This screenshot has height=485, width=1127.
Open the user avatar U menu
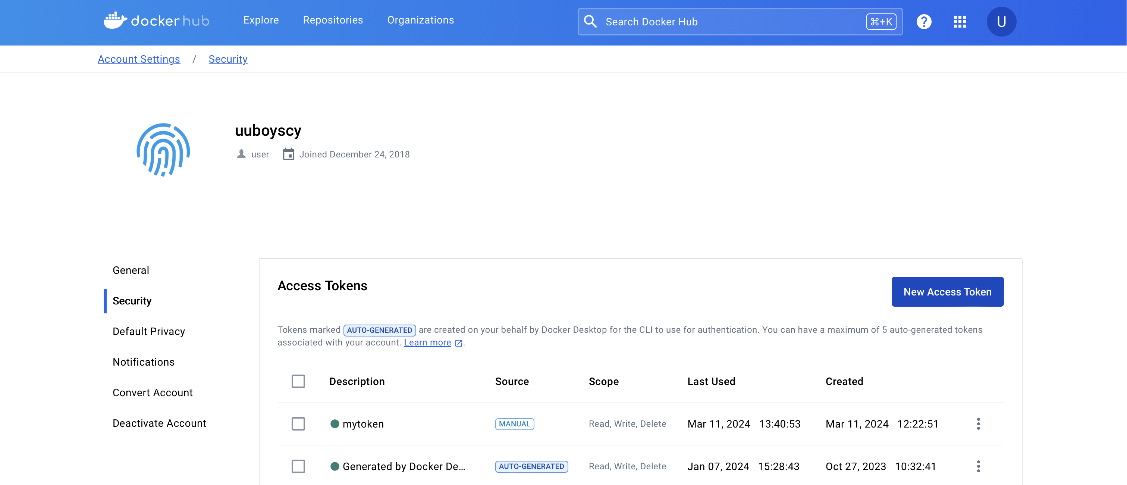(x=1001, y=21)
